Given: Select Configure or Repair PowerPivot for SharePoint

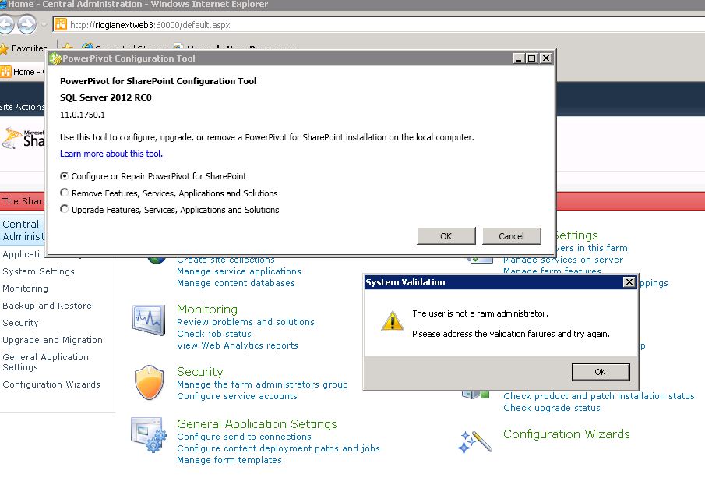Looking at the screenshot, I should (x=65, y=176).
